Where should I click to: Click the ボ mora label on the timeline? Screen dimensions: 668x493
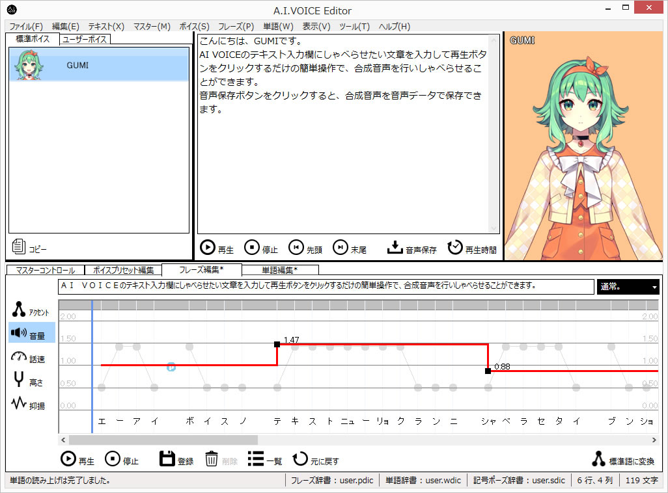[x=189, y=421]
